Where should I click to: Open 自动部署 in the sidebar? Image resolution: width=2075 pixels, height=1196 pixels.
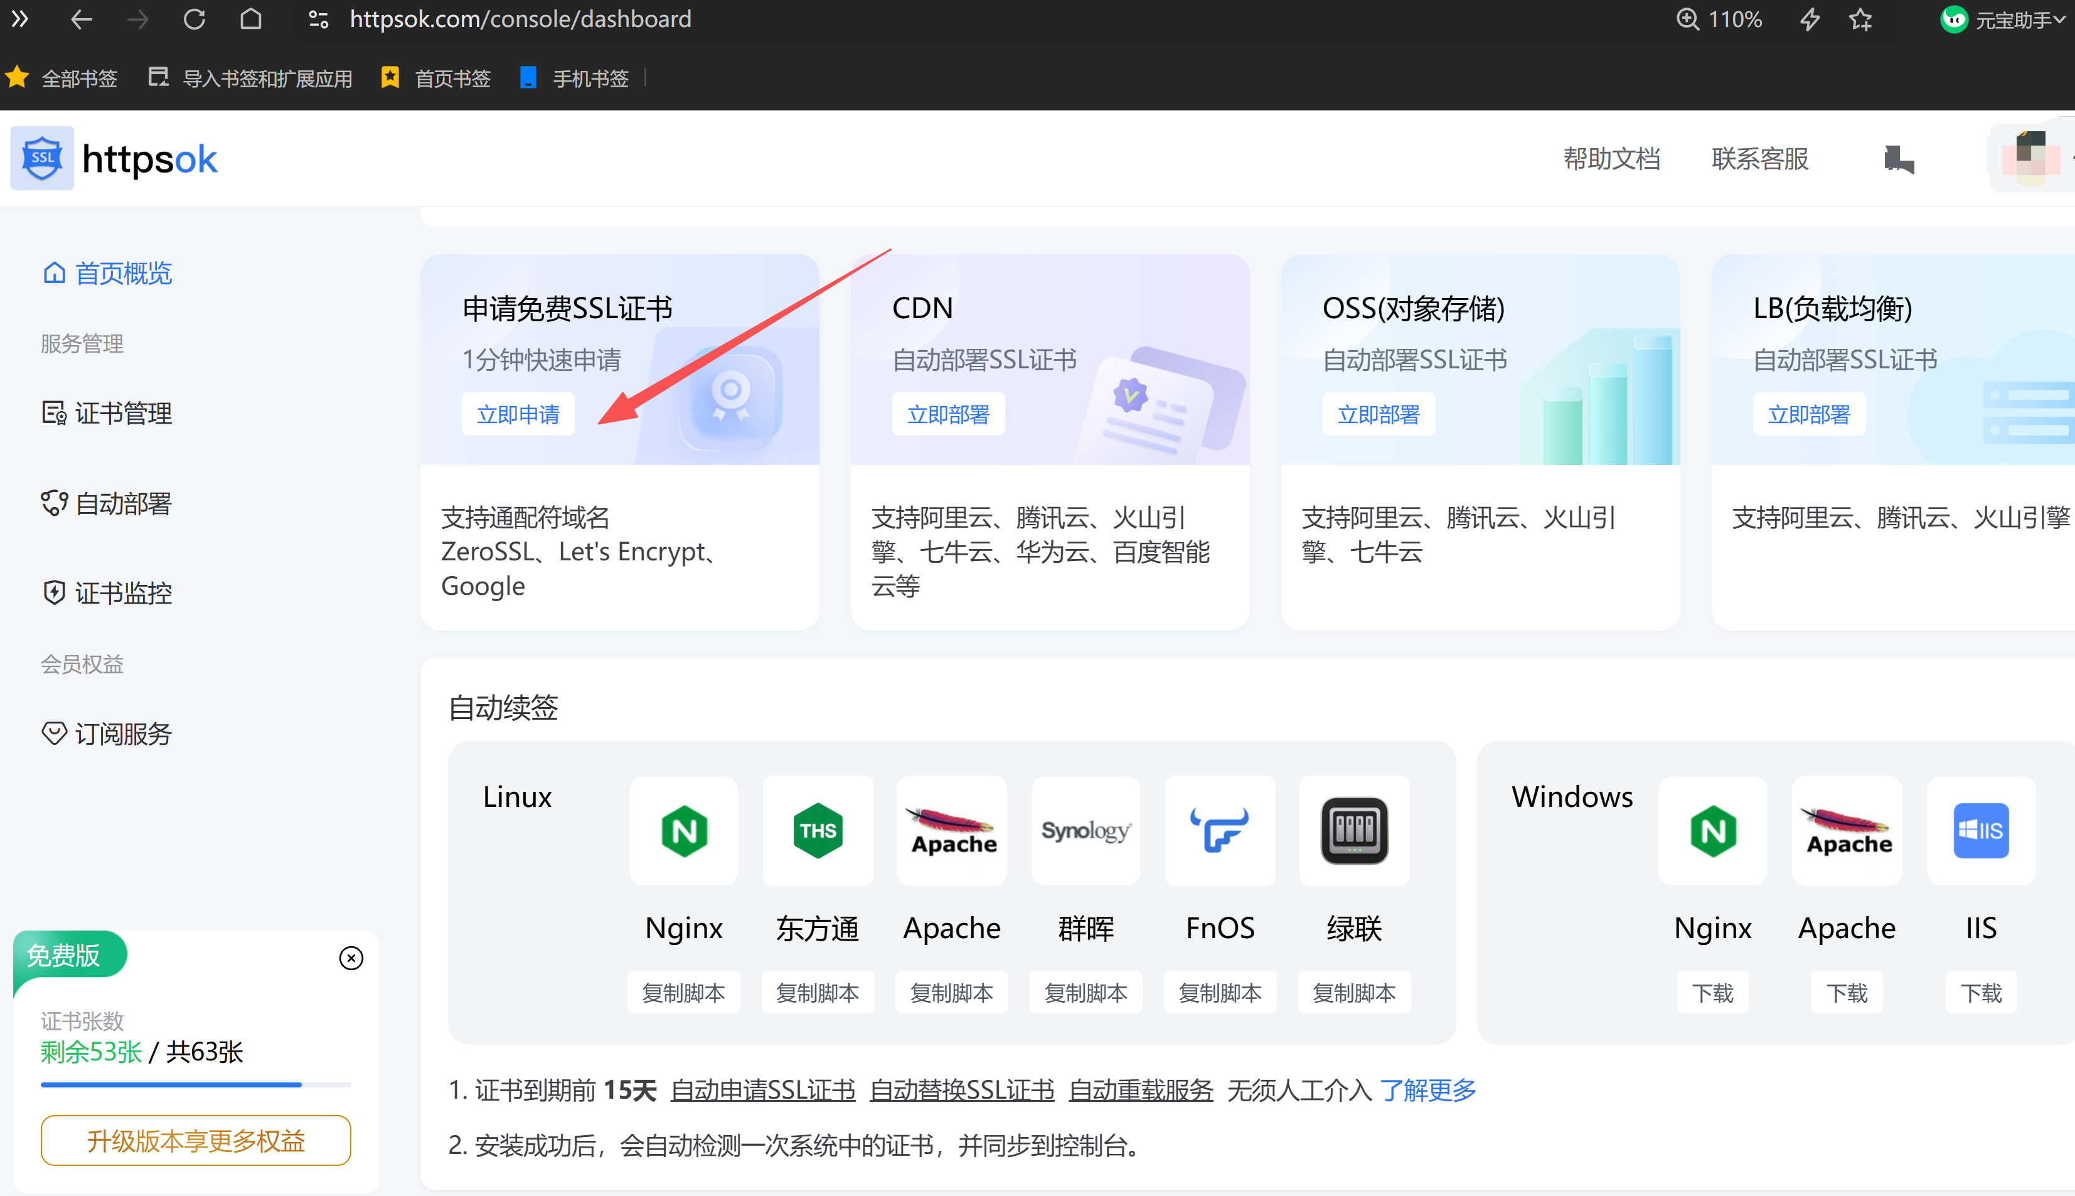pyautogui.click(x=107, y=503)
